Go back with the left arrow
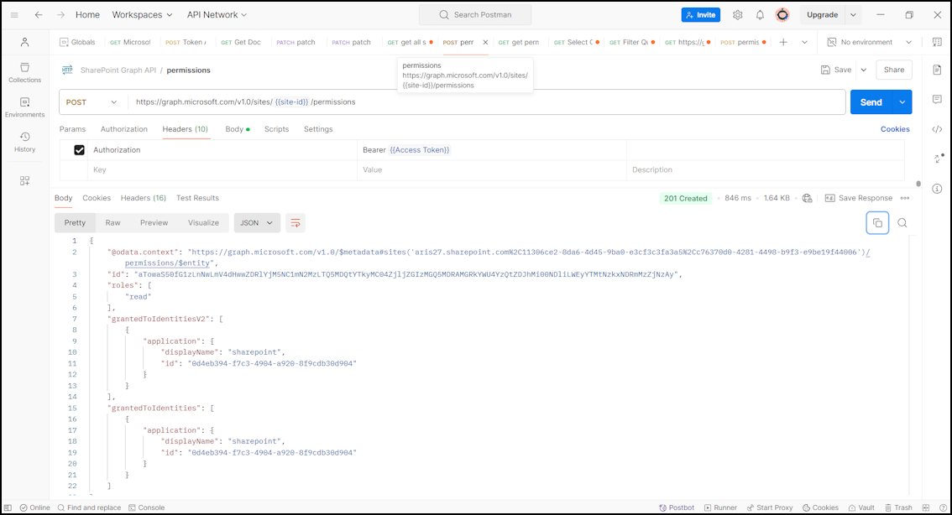This screenshot has width=952, height=515. (x=39, y=14)
